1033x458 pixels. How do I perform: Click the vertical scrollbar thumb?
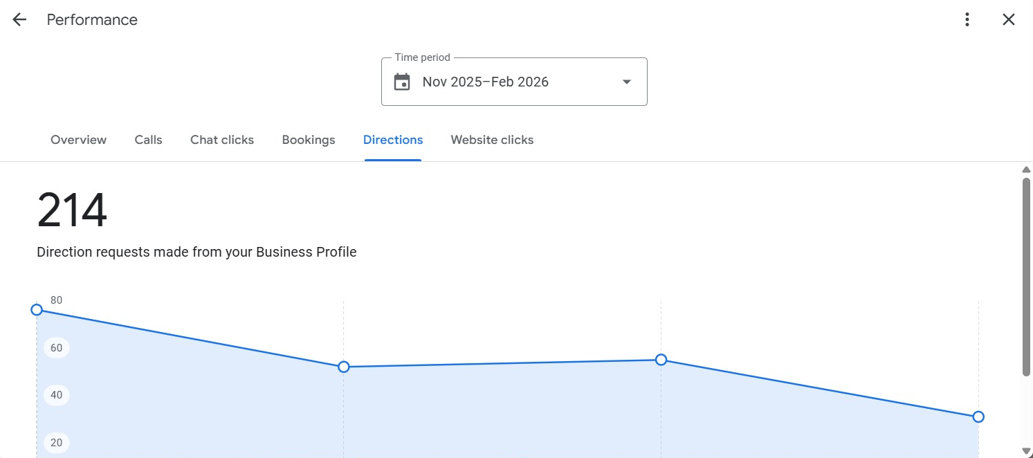tap(1027, 277)
